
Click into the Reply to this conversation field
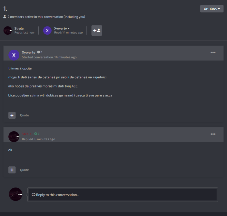coord(123,195)
